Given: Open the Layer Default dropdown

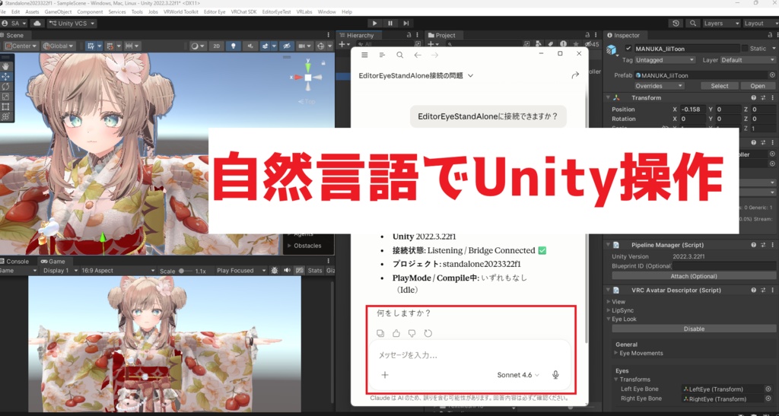Looking at the screenshot, I should point(748,60).
